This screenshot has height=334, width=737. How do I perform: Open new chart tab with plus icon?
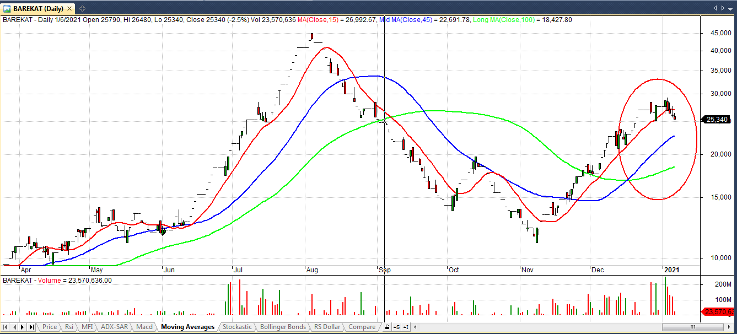(82, 8)
